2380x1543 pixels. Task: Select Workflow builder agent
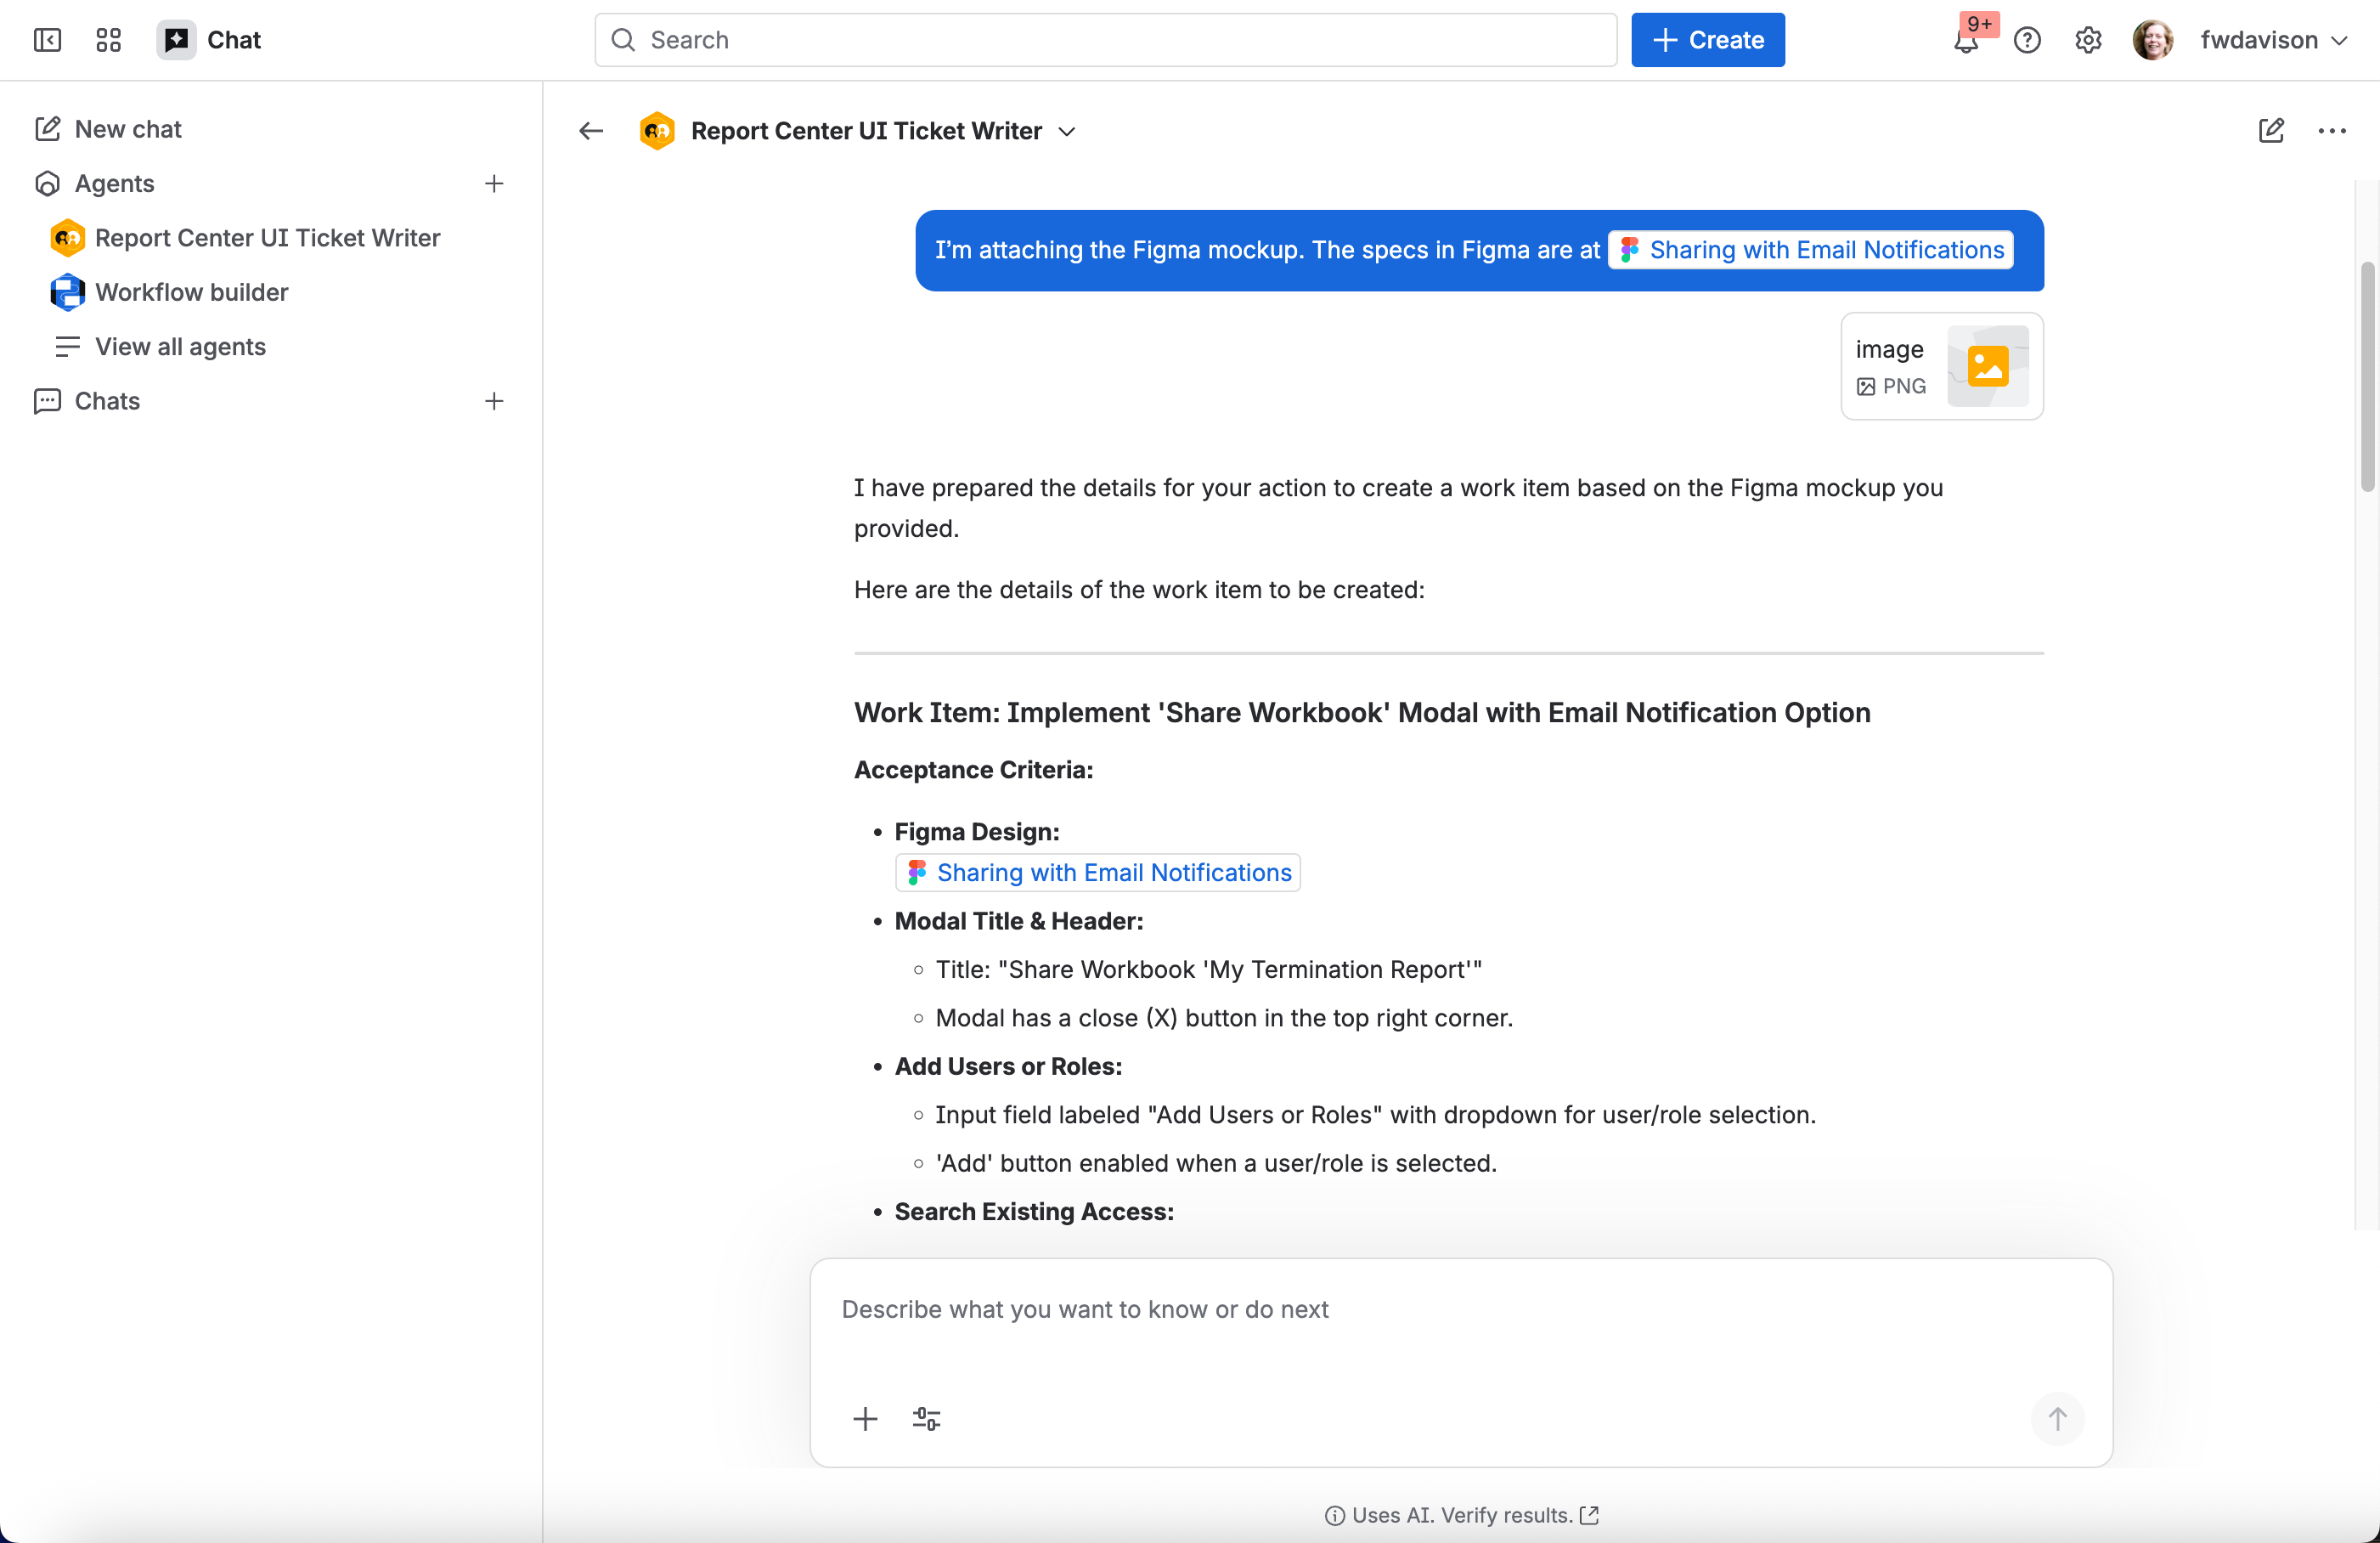[191, 292]
